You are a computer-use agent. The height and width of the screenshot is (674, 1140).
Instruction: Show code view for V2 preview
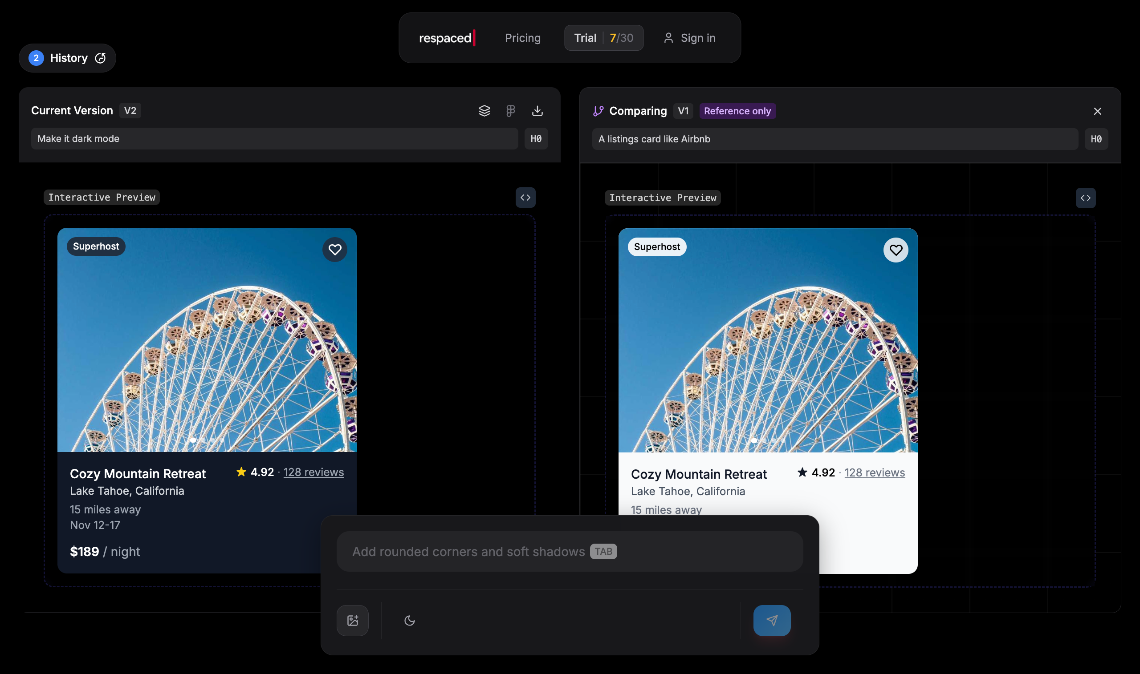(525, 198)
